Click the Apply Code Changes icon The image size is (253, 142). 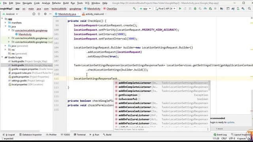click(190, 9)
